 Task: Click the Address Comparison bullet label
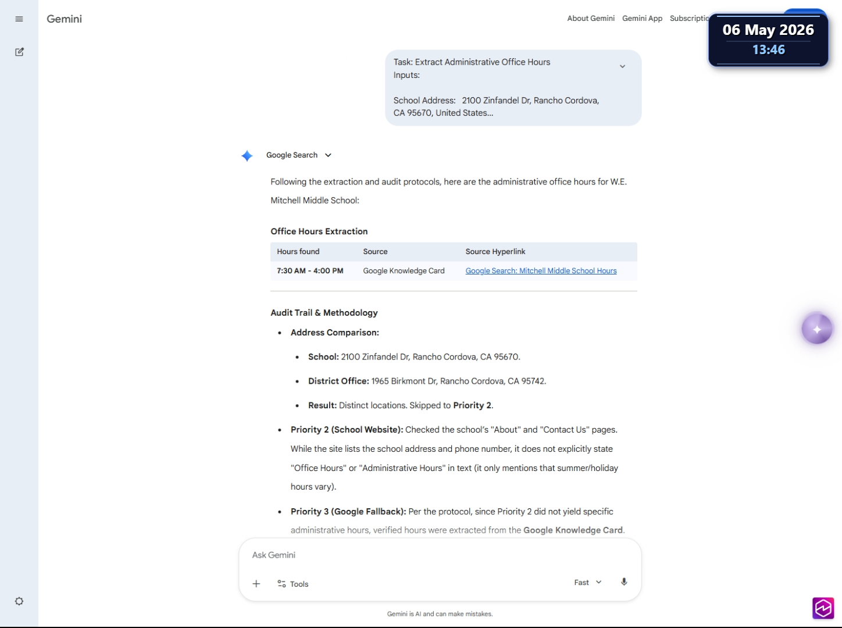(335, 333)
